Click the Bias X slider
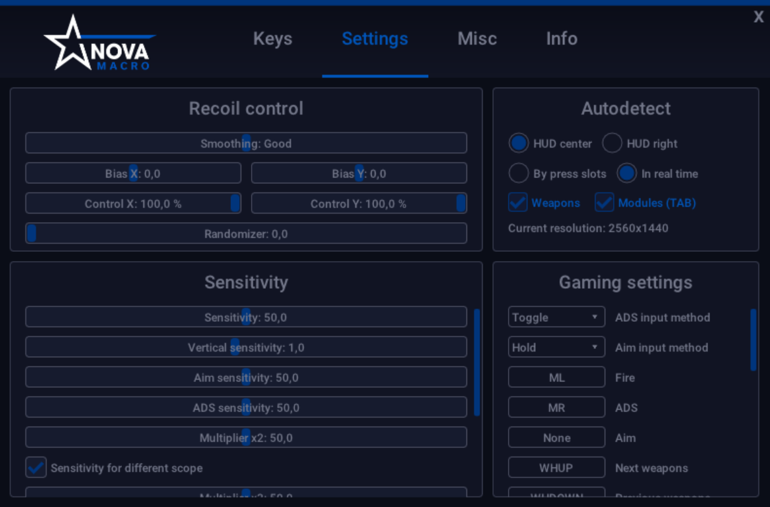This screenshot has width=770, height=507. click(133, 173)
